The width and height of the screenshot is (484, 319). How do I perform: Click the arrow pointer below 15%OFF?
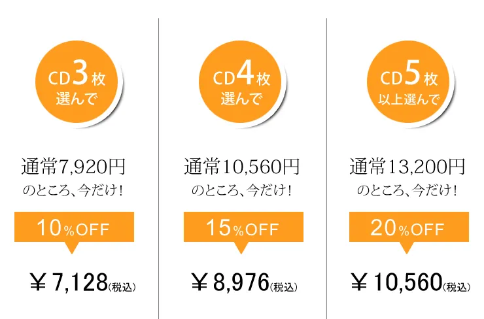(241, 248)
